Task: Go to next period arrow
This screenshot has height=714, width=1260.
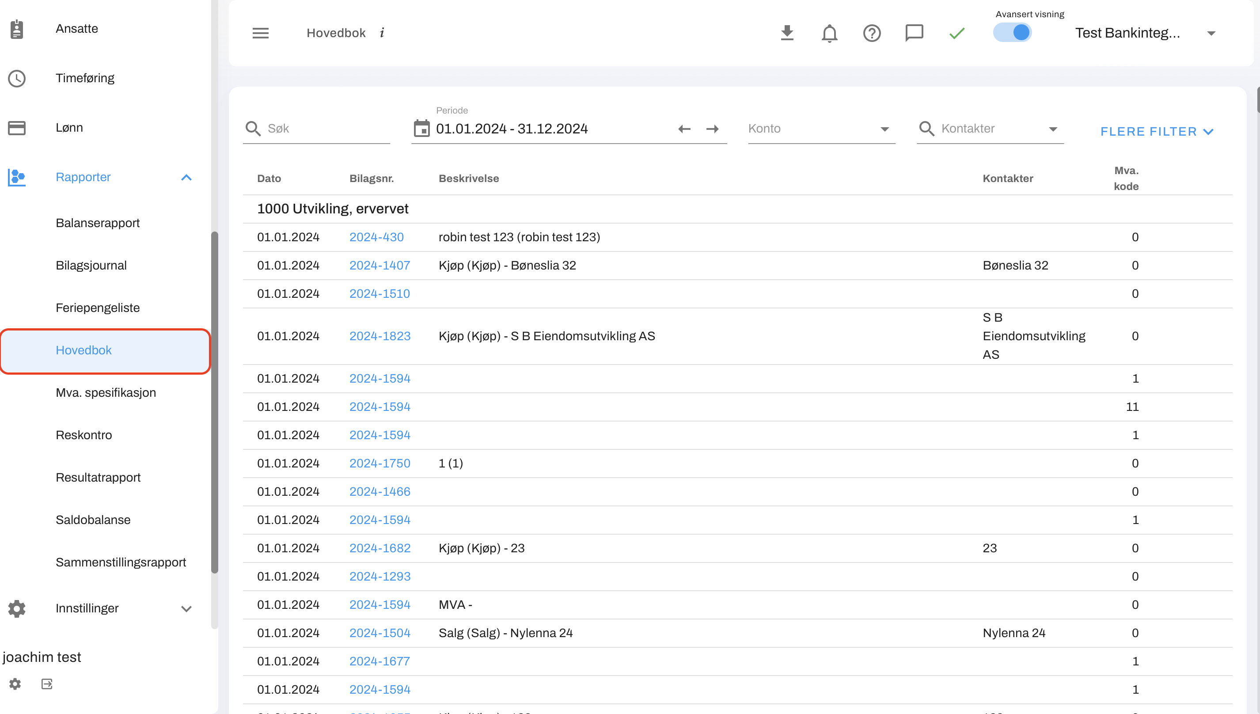Action: 712,129
